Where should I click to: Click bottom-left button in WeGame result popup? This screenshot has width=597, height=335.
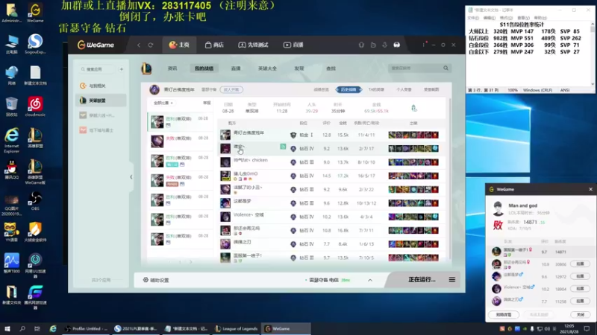point(504,314)
